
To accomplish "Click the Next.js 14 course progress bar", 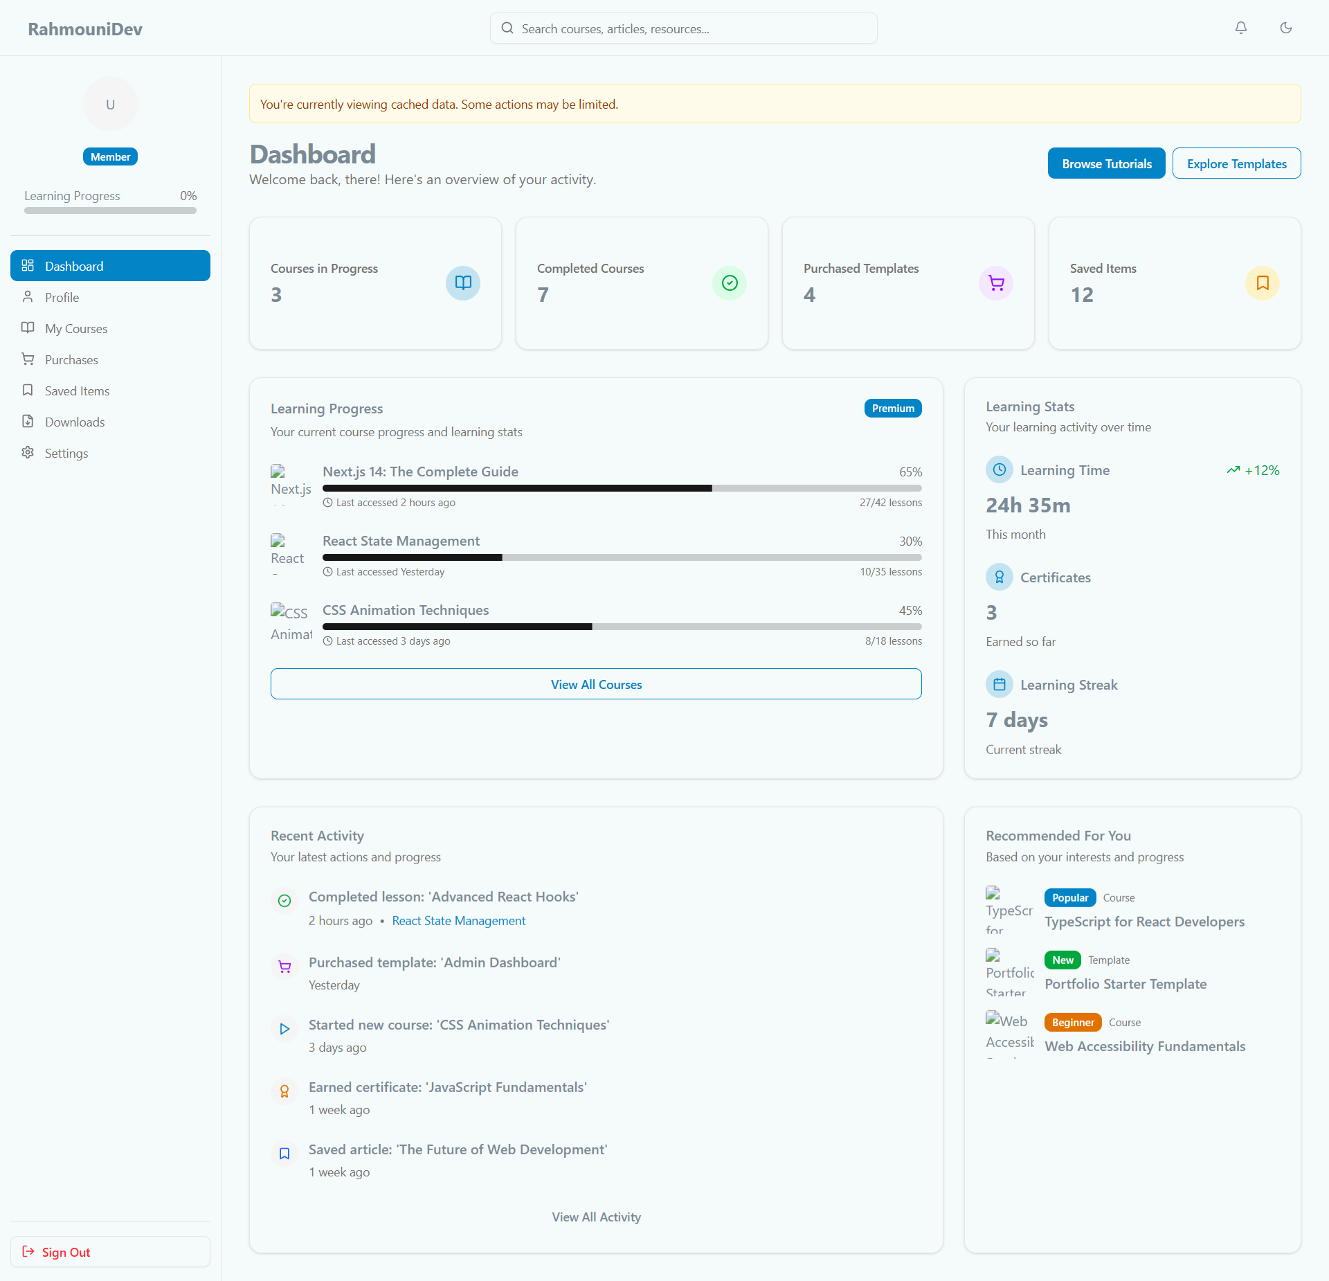I will pyautogui.click(x=622, y=488).
